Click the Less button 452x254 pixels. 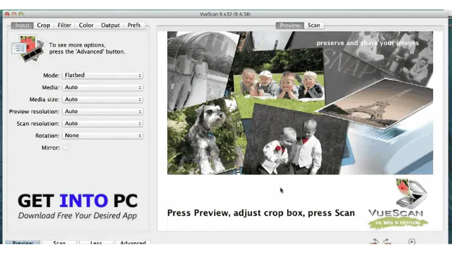point(96,242)
